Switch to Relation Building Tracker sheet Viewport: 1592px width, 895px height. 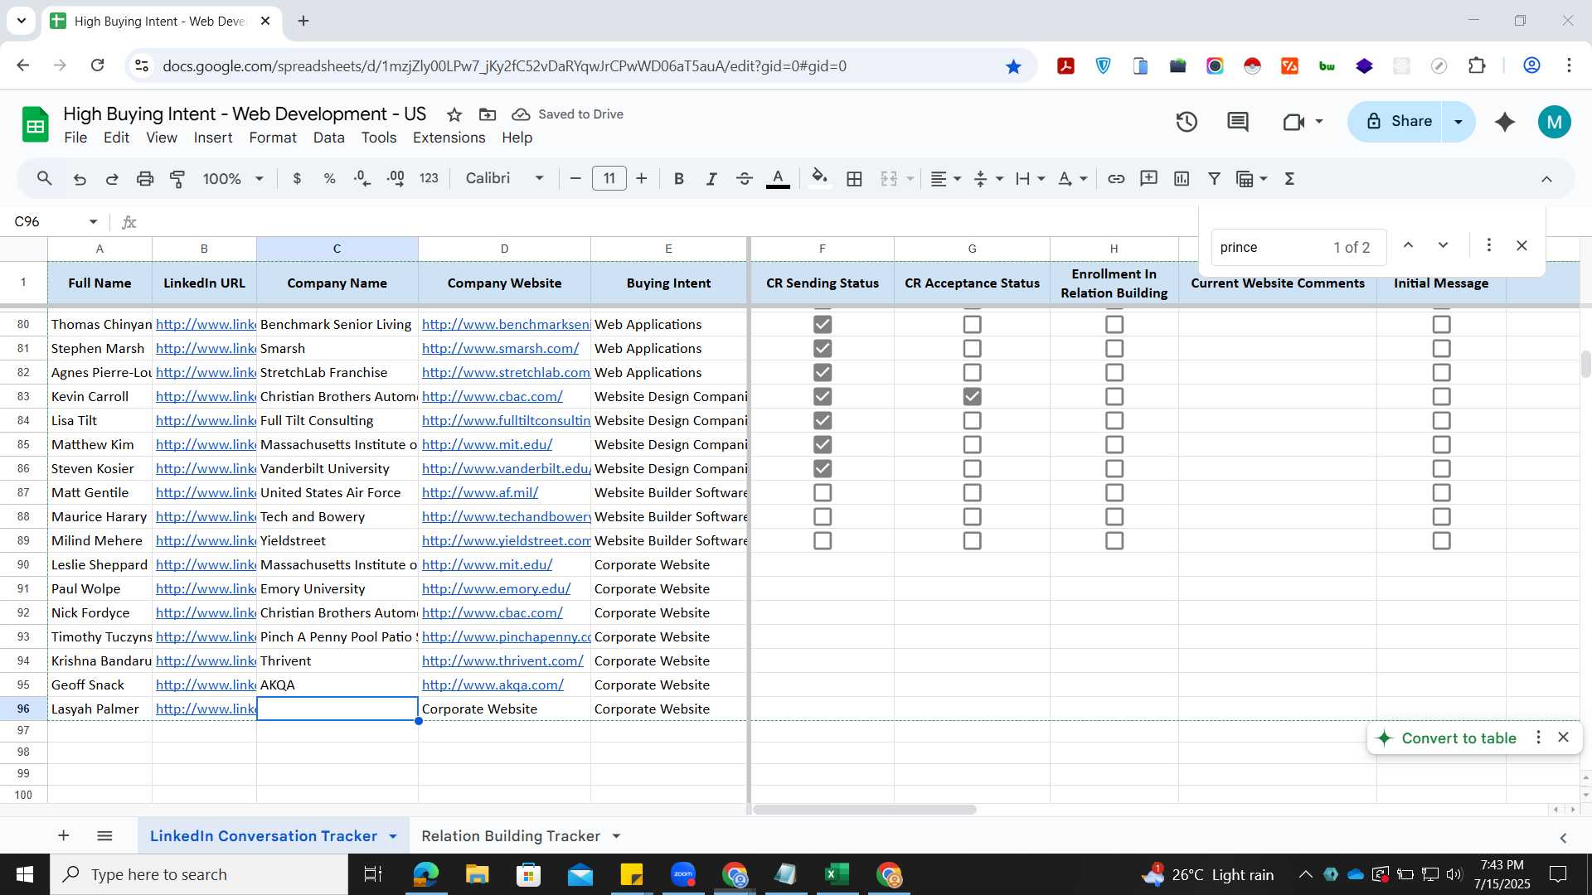511,836
